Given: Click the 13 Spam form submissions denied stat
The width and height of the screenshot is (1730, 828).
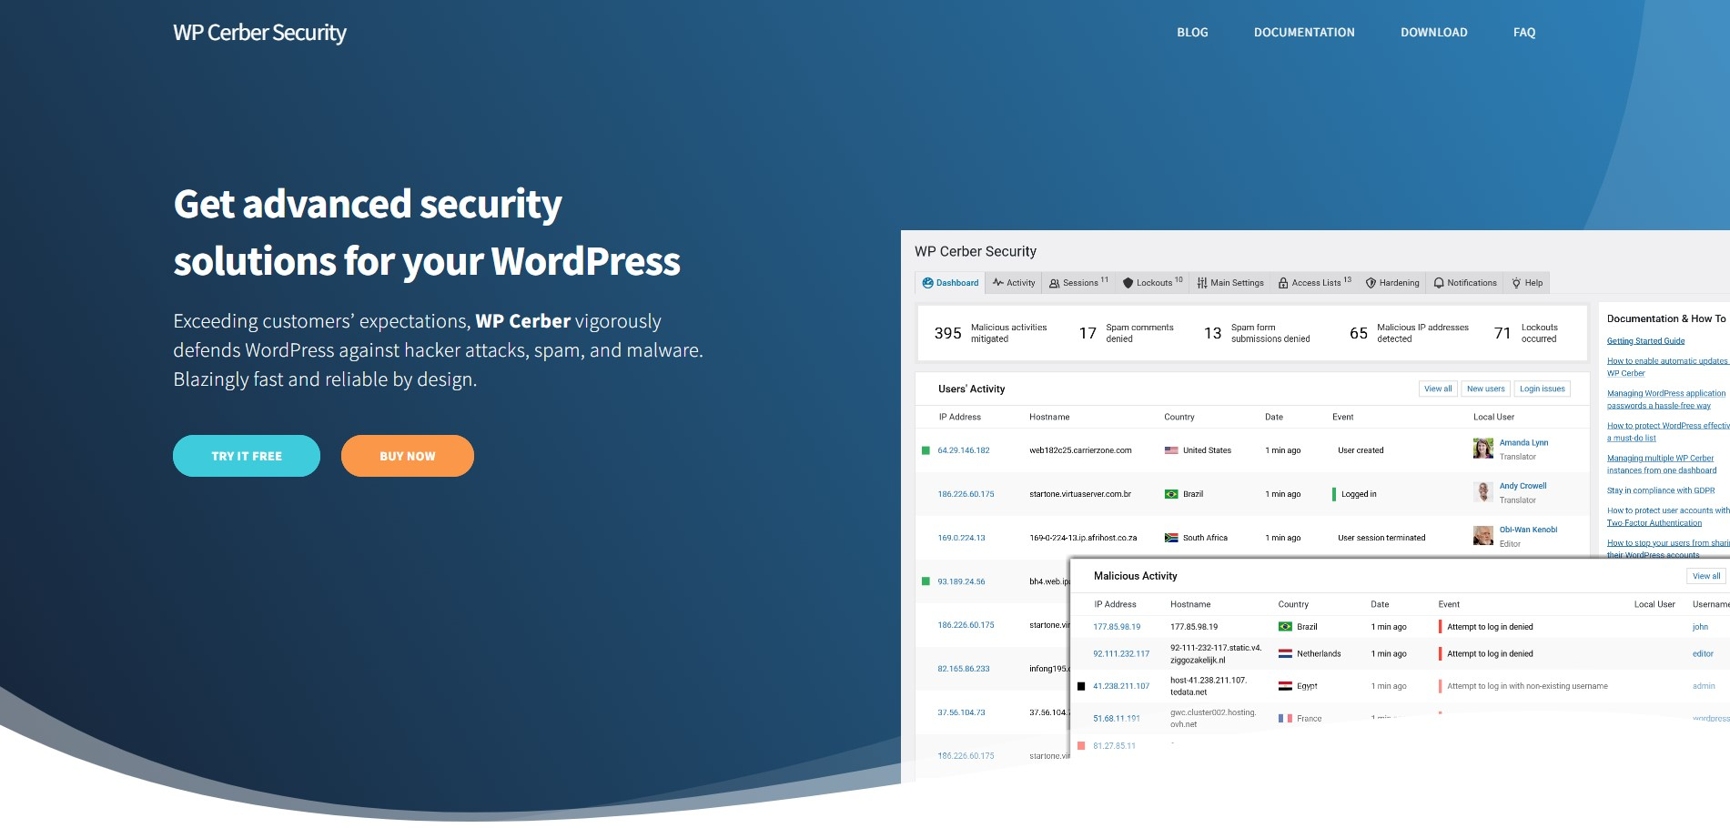Looking at the screenshot, I should click(1257, 333).
